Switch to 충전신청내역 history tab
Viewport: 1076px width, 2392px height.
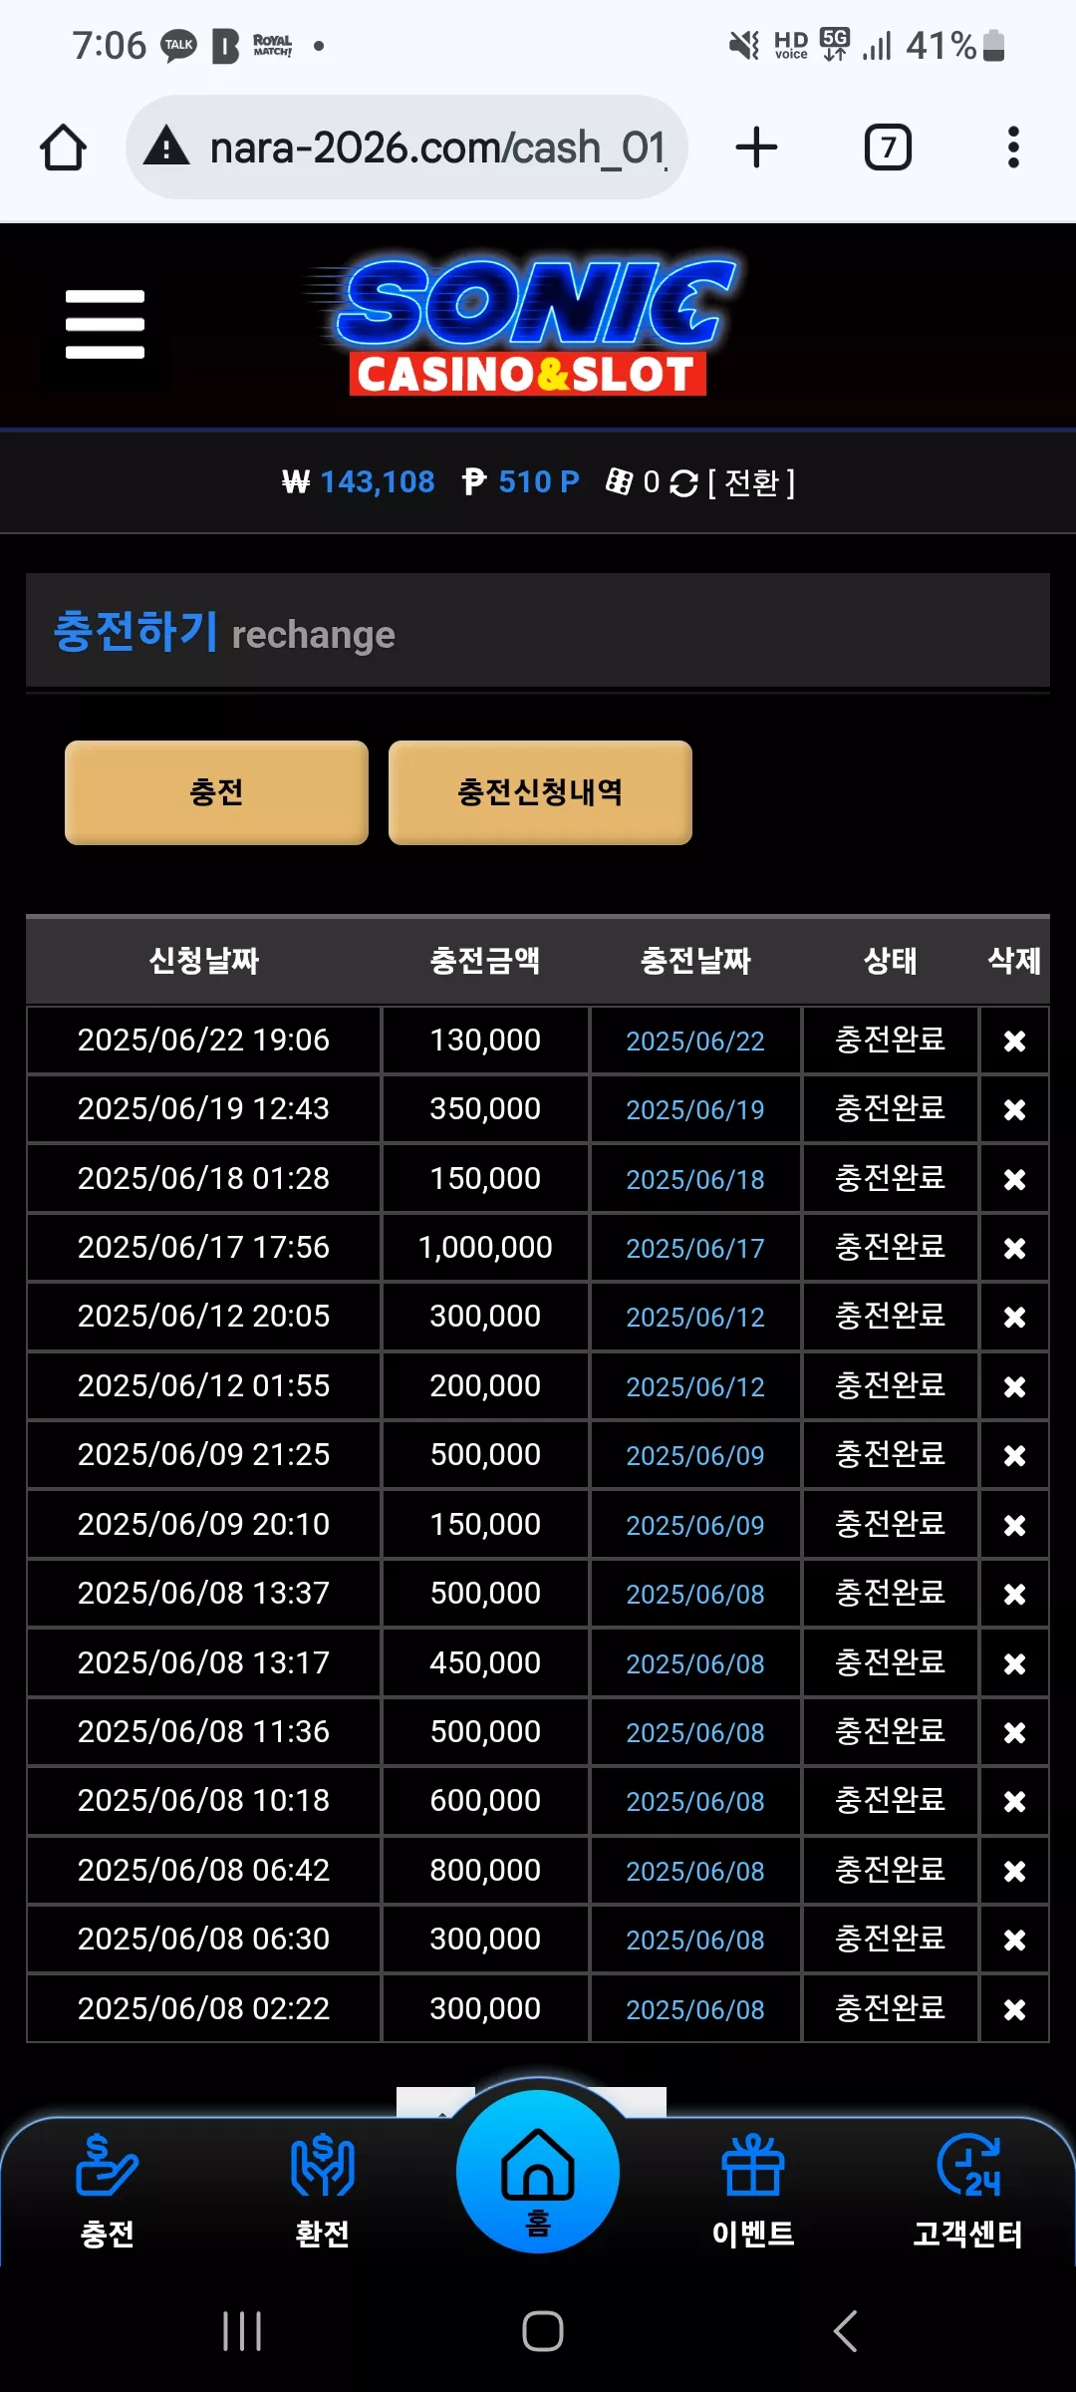point(540,792)
